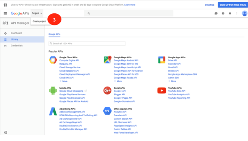Viewport: 248px width, 141px height.
Task: Open Google Play Developer API link
Action: (x=72, y=98)
